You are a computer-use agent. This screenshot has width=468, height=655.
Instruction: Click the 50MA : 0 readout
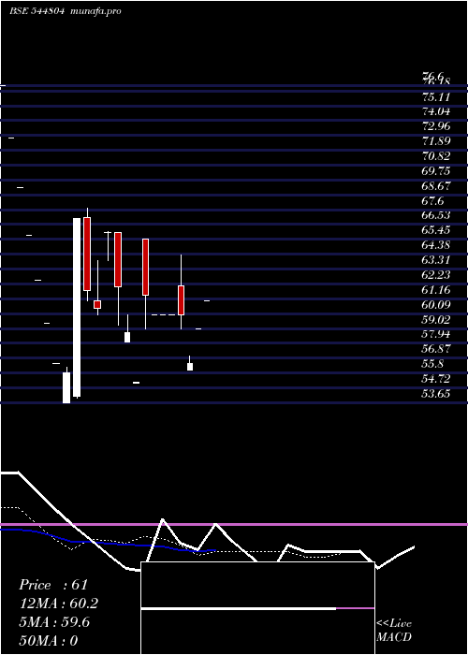click(x=49, y=641)
